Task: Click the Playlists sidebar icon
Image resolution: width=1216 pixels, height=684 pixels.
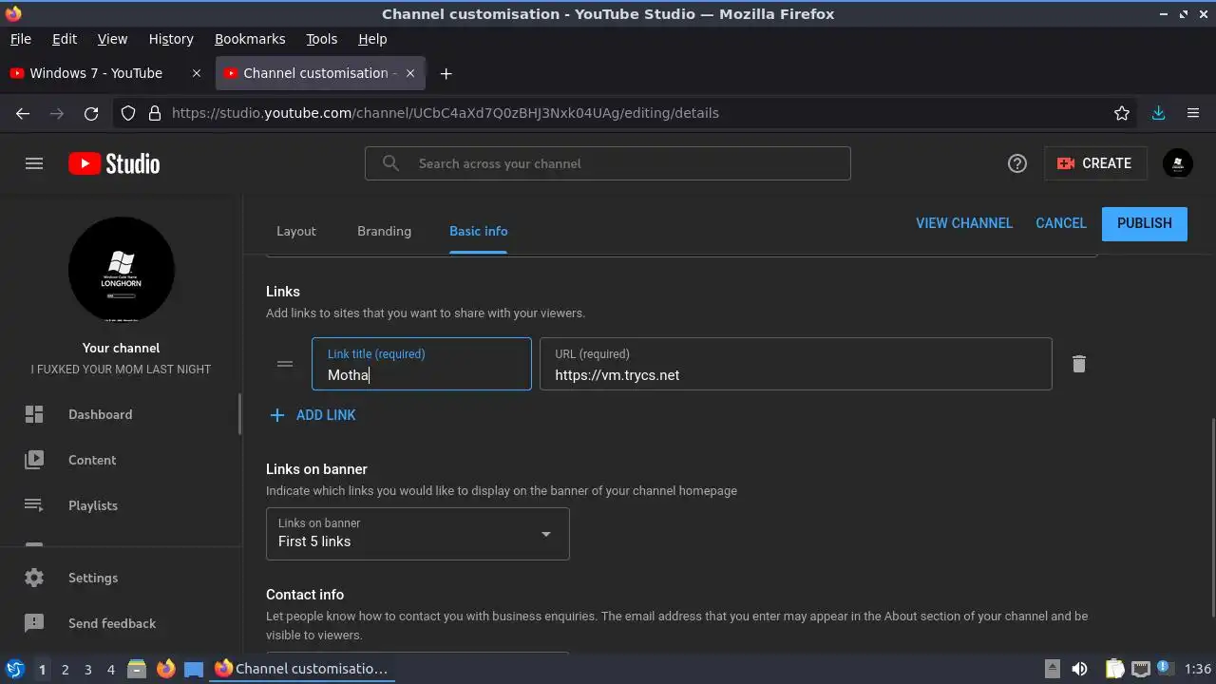Action: 34,505
